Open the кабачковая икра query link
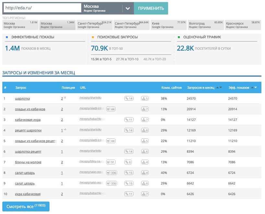 [x=28, y=120]
